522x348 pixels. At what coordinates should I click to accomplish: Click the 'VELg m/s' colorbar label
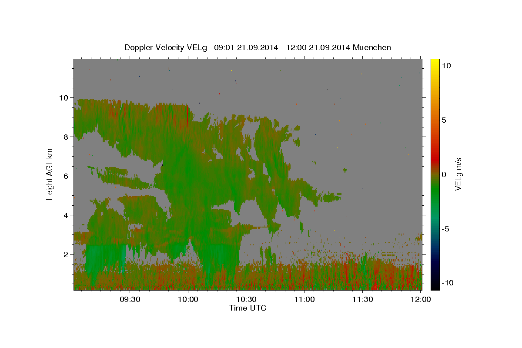pyautogui.click(x=458, y=174)
